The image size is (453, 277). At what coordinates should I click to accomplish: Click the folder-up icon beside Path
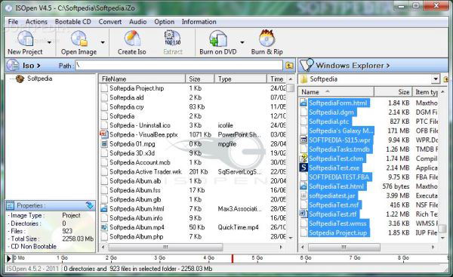[289, 66]
